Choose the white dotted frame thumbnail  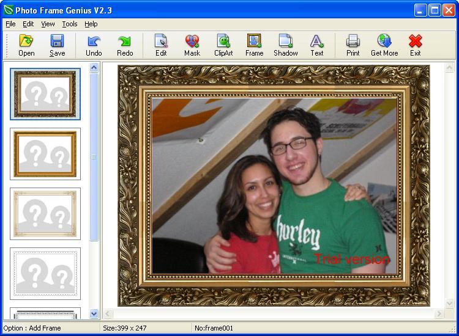[45, 274]
